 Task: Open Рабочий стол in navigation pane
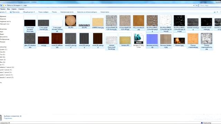click(4, 24)
